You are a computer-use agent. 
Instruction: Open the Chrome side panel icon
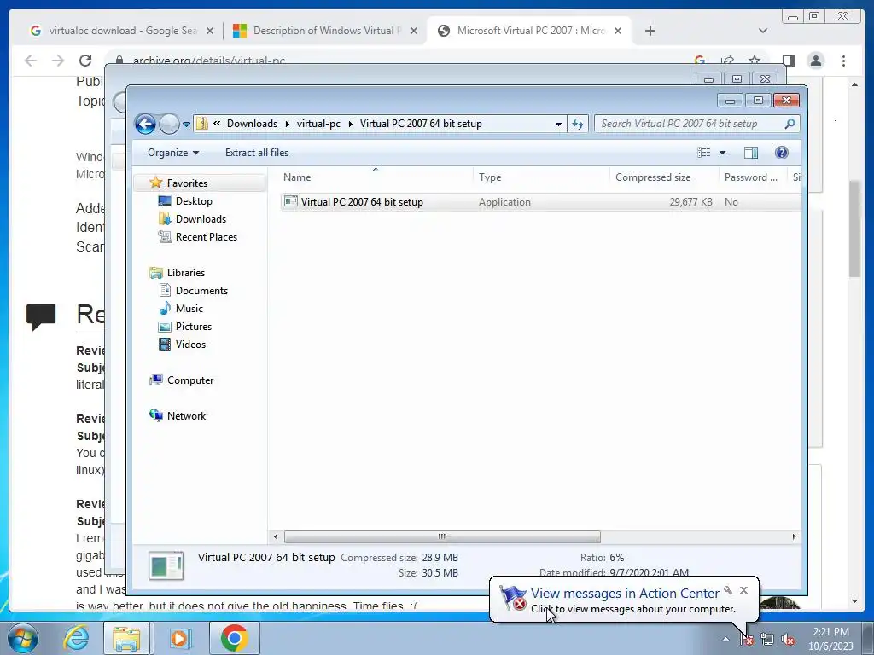click(788, 61)
